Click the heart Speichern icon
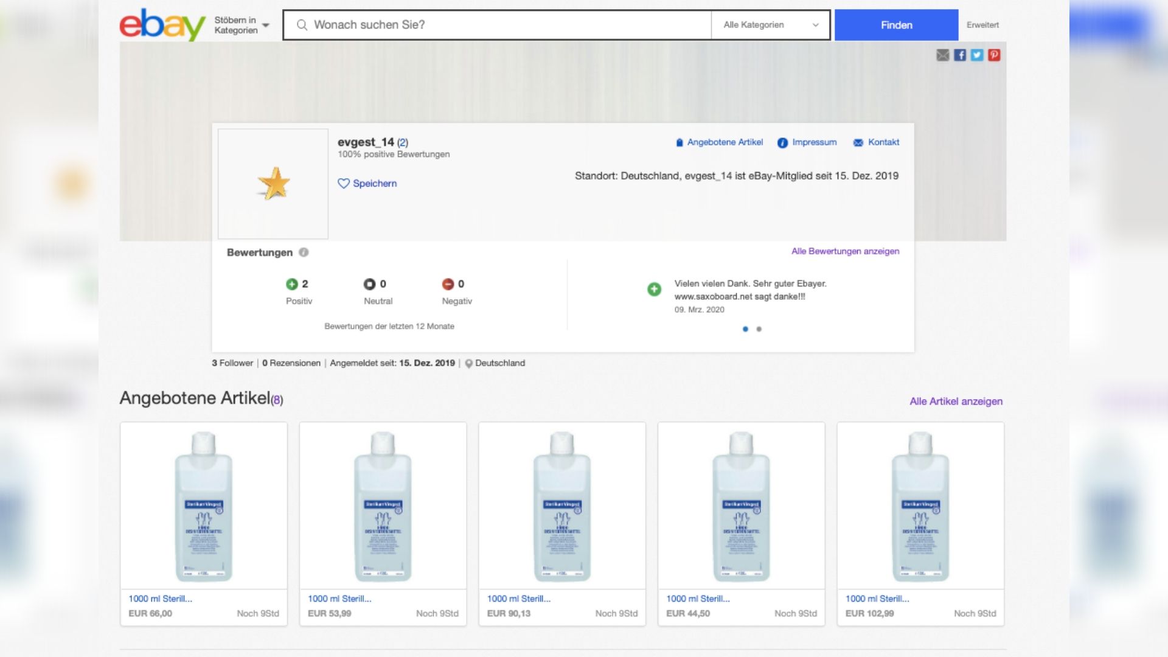Image resolution: width=1168 pixels, height=657 pixels. click(344, 184)
